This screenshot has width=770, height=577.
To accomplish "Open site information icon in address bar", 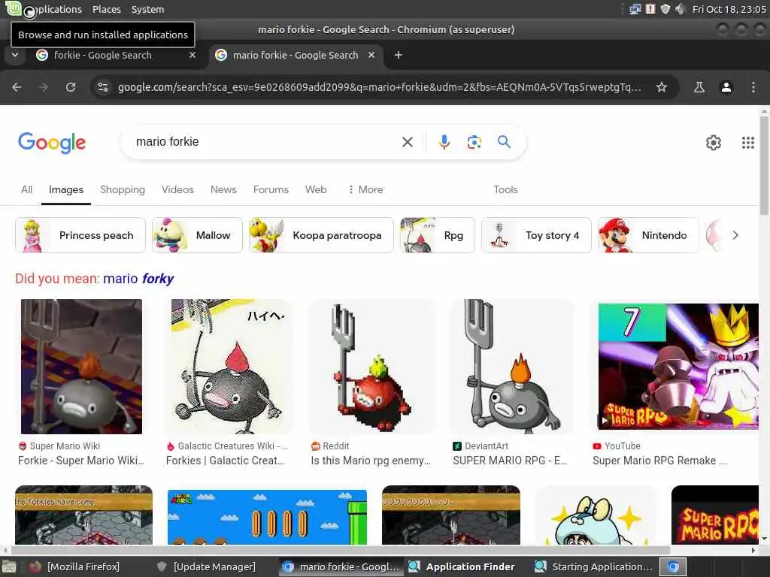I will 103,87.
